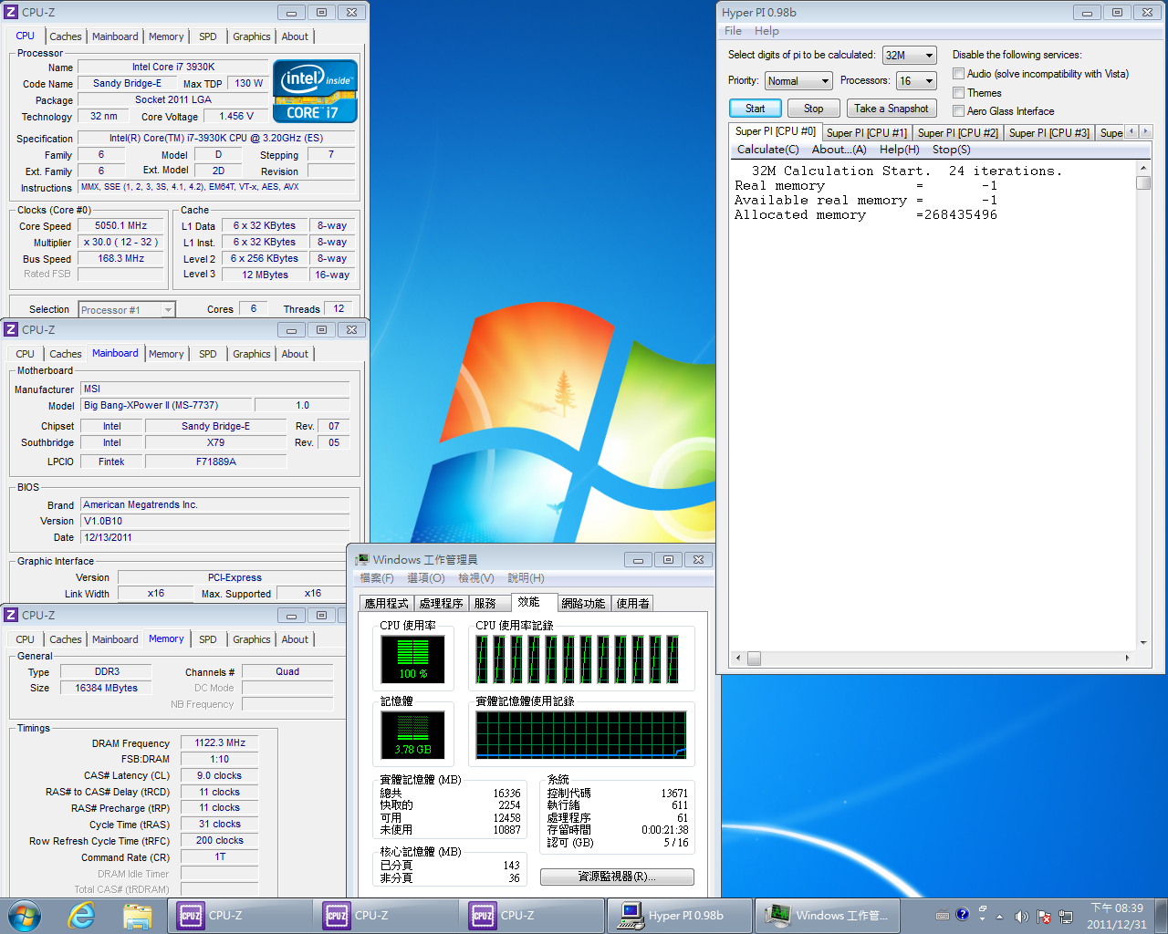This screenshot has width=1168, height=934.
Task: Click the scroll-up arrow in Hyper PI output
Action: (1142, 169)
